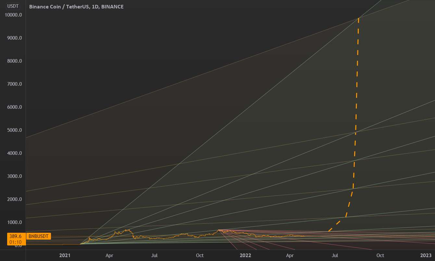Click the 7000.0 price axis label
Screen dimensions: 435x261
[14, 84]
